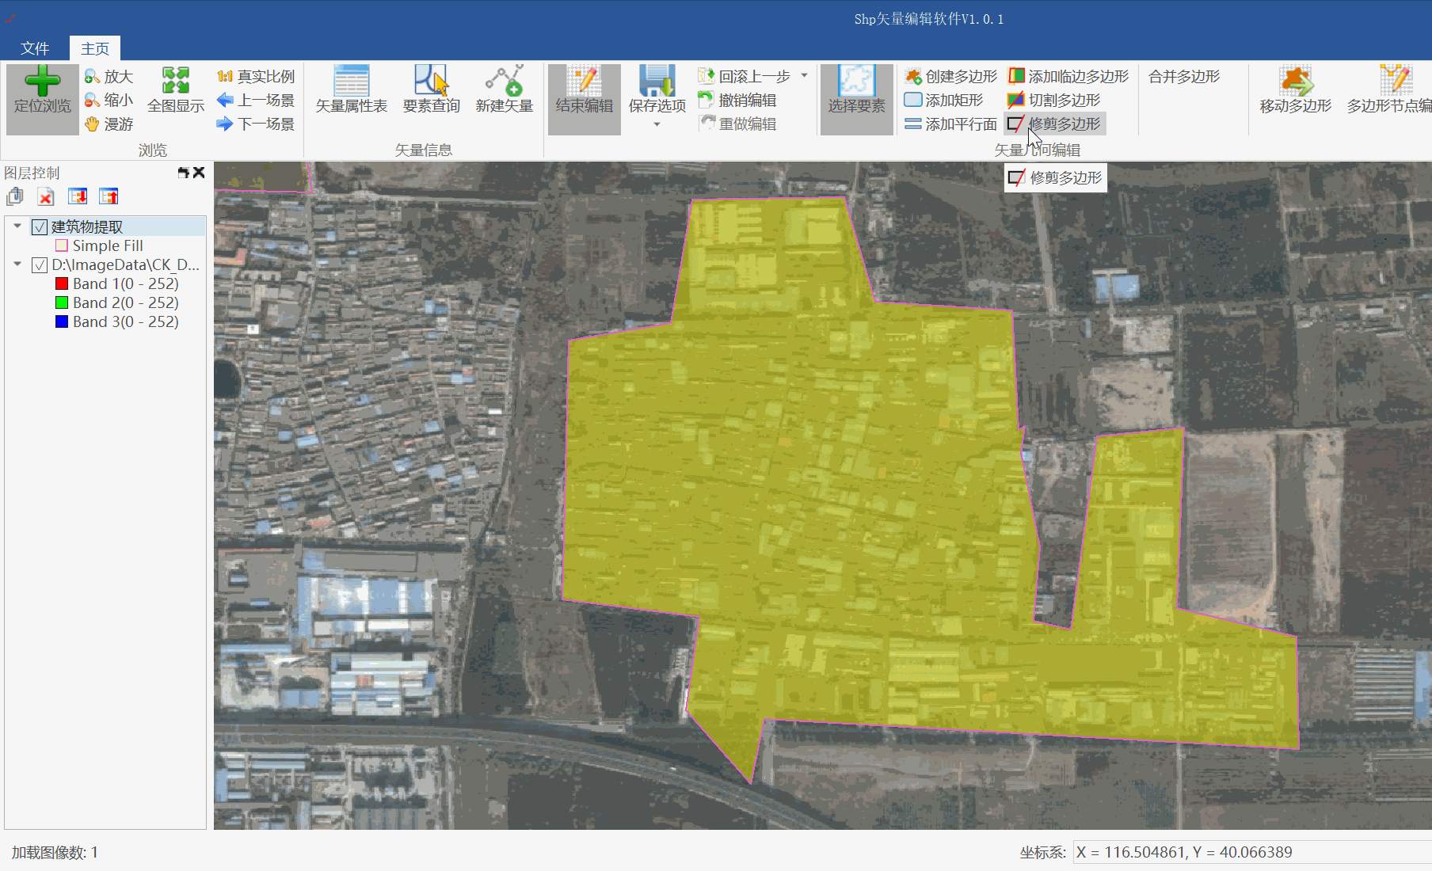This screenshot has height=871, width=1432.
Task: Toggle visibility of 建筑物提取 layer
Action: (x=40, y=227)
